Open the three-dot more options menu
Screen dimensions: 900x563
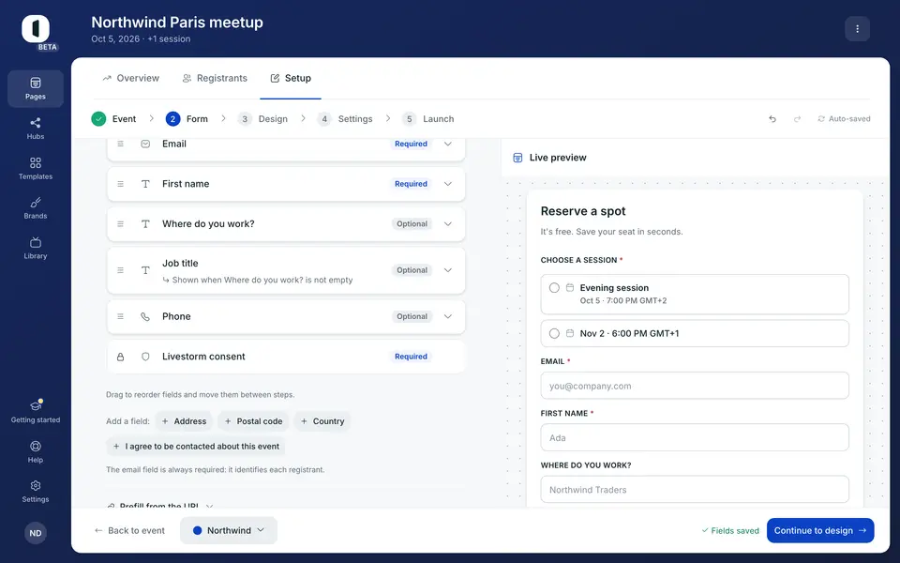point(857,29)
